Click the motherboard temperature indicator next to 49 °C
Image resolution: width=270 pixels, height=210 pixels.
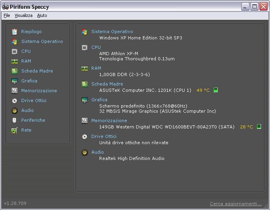coord(216,90)
